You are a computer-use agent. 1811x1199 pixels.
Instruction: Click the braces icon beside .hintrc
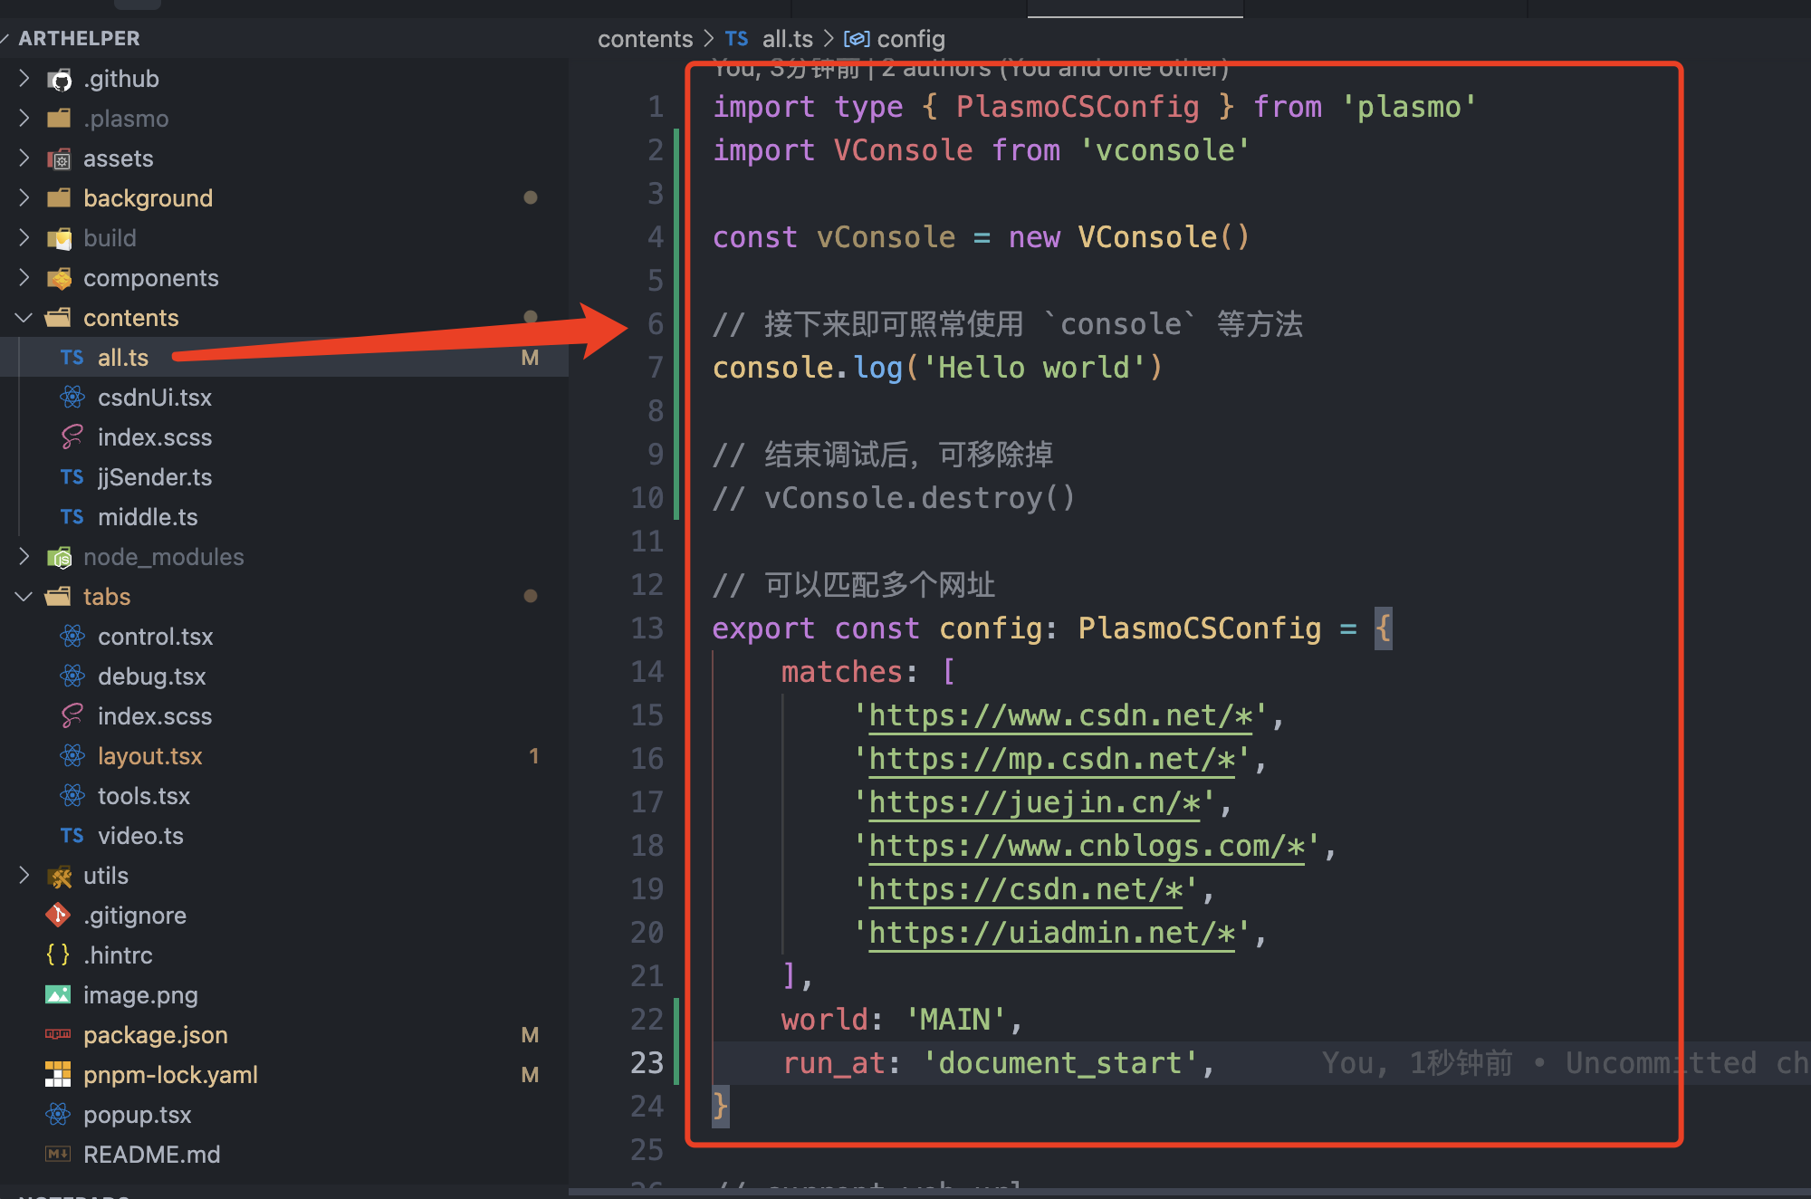pos(58,955)
